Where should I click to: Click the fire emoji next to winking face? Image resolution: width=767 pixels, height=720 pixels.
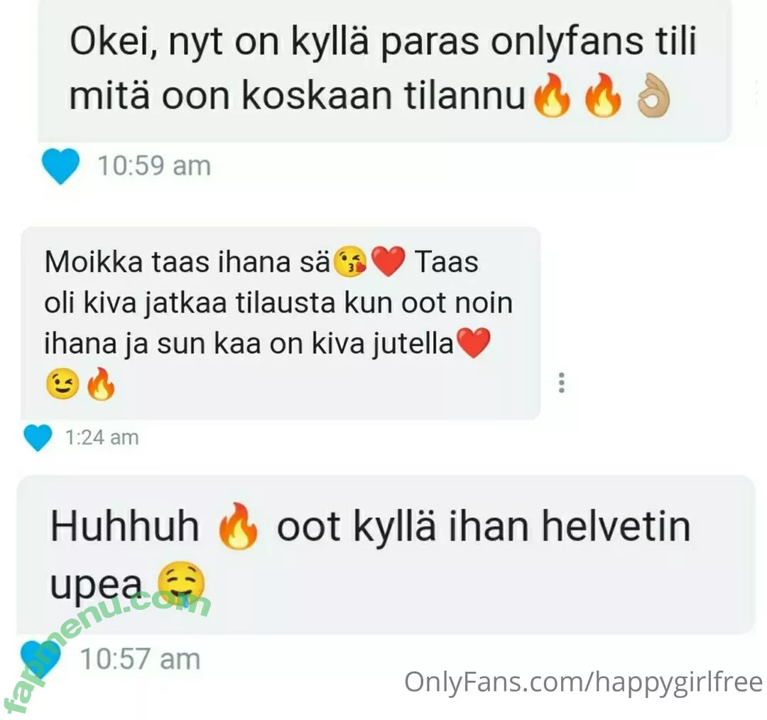(101, 383)
